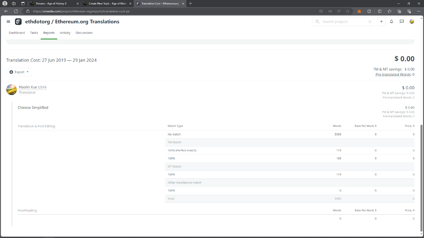Click the No match words value 5559
424x238 pixels.
click(338, 134)
